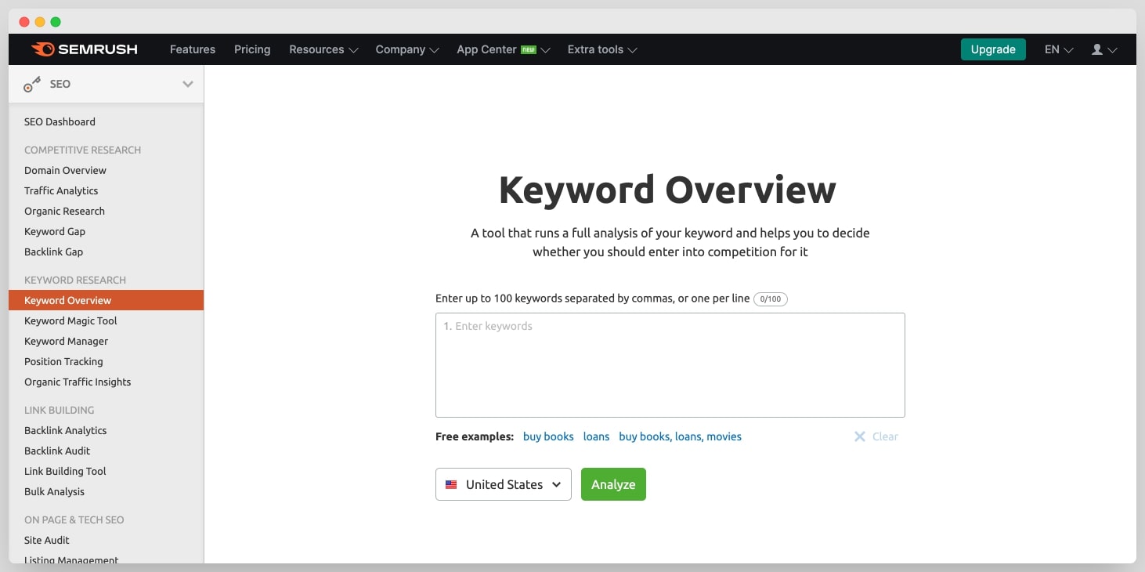Image resolution: width=1145 pixels, height=572 pixels.
Task: Click the green macOS fullscreen button
Action: click(56, 22)
